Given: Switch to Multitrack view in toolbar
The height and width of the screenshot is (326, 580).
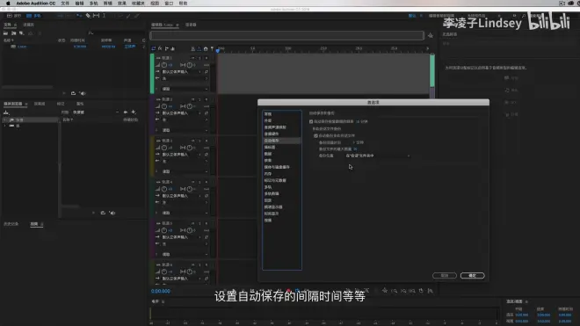Looking at the screenshot, I should [33, 16].
